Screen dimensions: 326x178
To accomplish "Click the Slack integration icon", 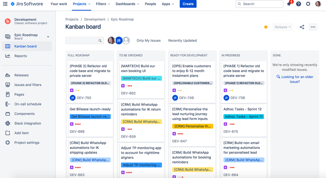I will tap(8, 123).
